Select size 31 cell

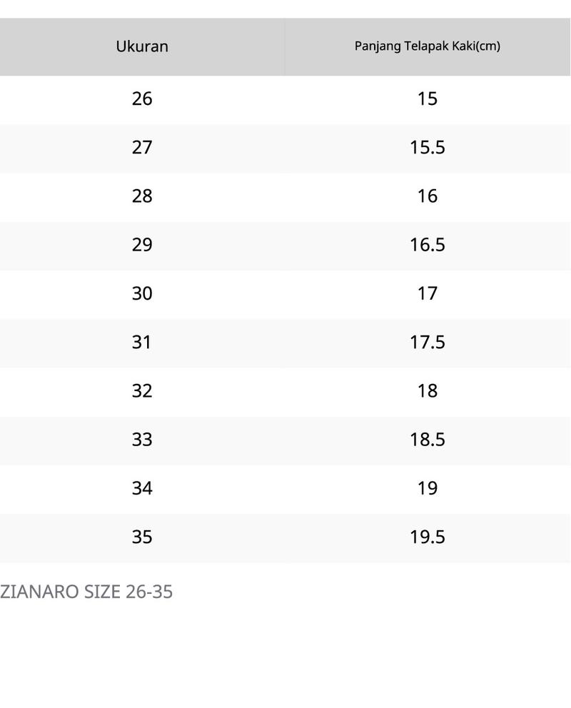point(142,343)
